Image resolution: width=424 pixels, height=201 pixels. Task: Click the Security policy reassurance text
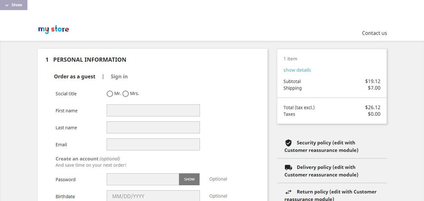click(321, 146)
